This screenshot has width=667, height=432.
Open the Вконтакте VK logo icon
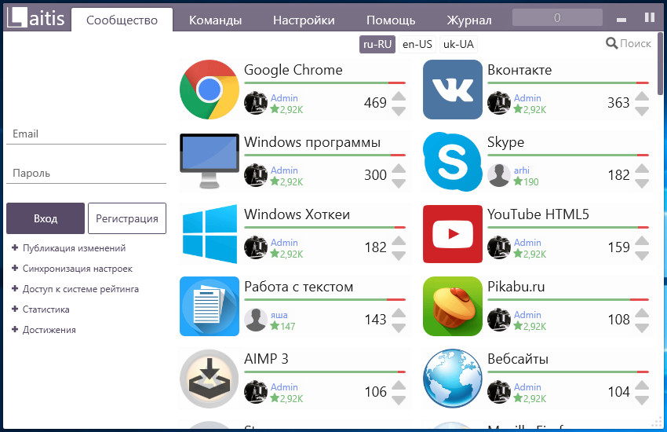(x=453, y=90)
